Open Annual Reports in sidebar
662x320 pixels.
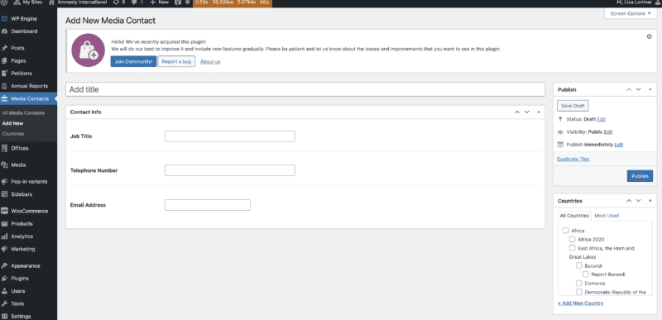click(28, 86)
